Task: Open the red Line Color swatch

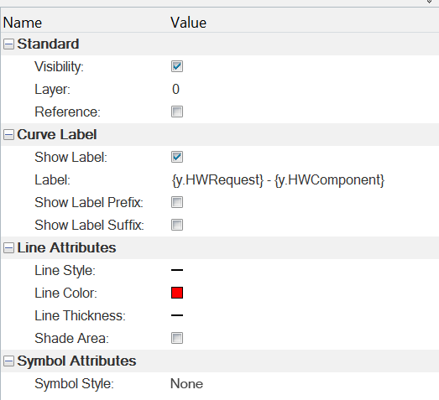Action: click(177, 293)
